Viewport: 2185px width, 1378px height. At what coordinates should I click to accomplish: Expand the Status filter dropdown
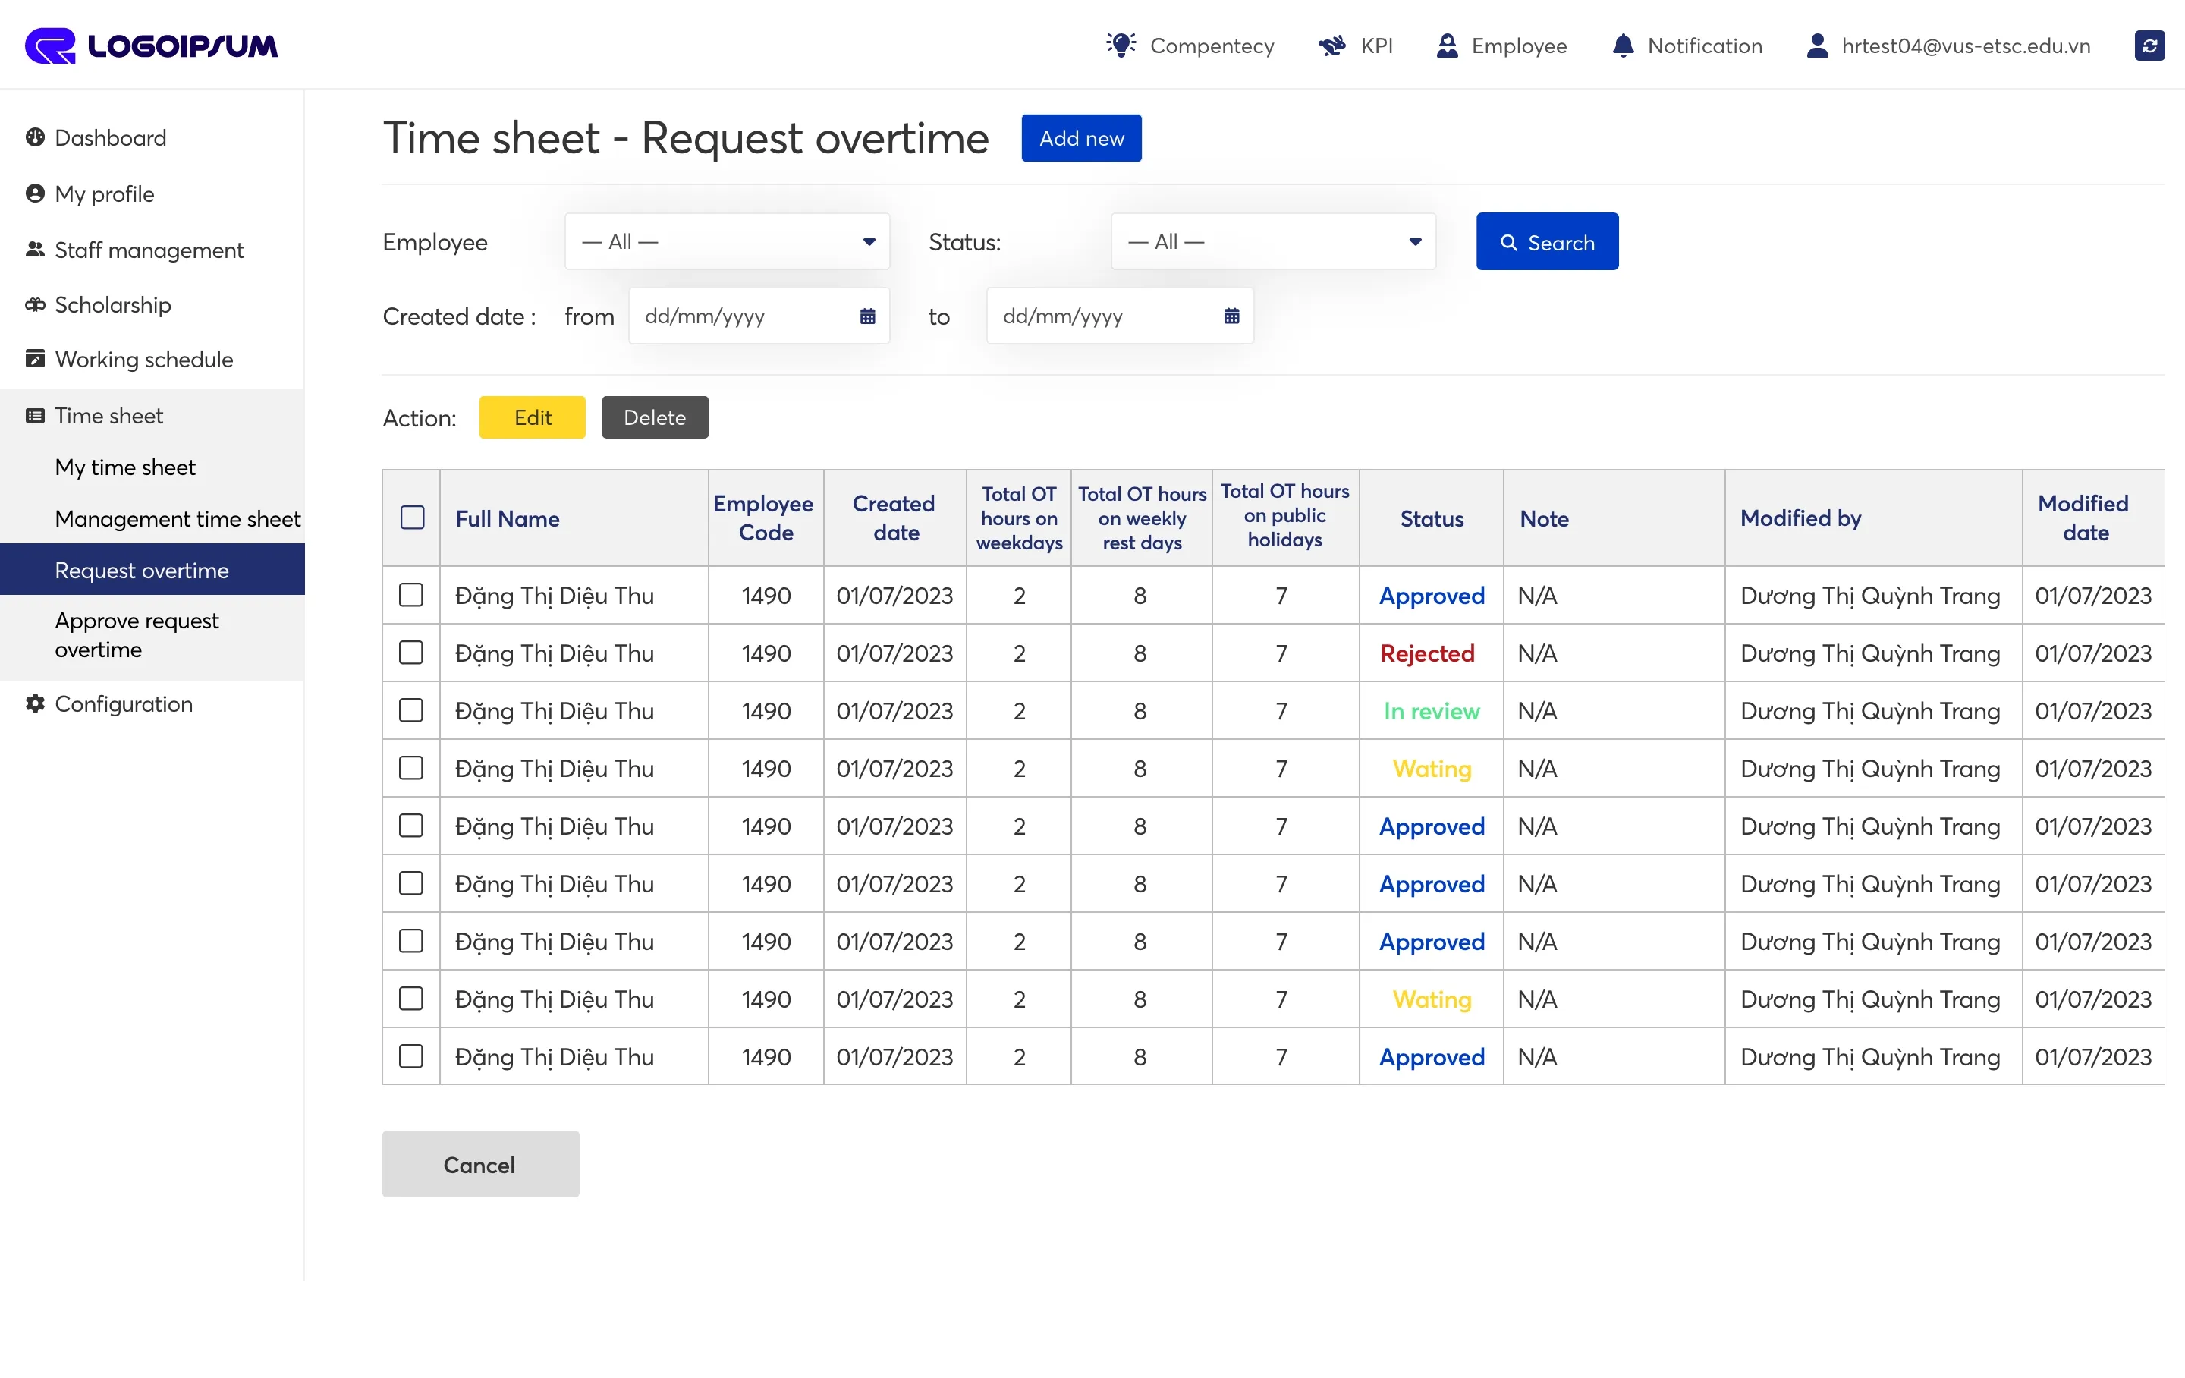click(x=1272, y=241)
